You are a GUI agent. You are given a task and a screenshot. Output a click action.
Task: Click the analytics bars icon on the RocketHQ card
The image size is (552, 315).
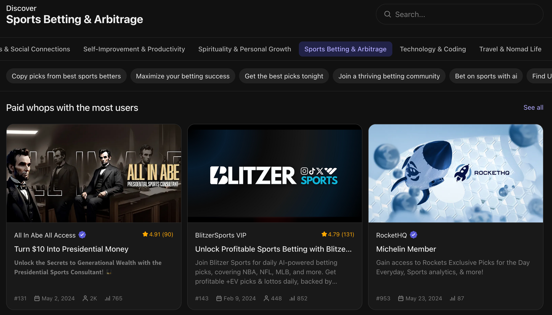(x=453, y=298)
